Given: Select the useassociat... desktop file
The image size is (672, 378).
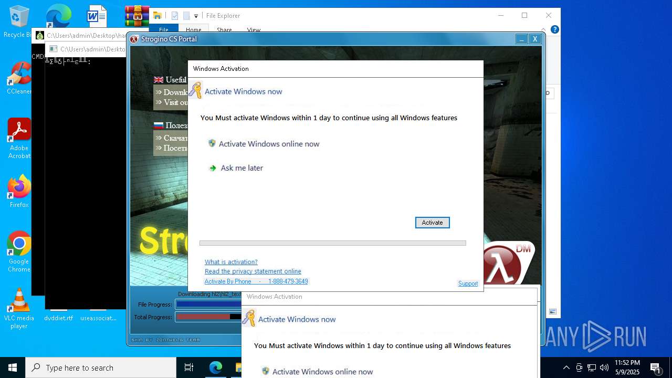Looking at the screenshot, I should click(x=98, y=318).
